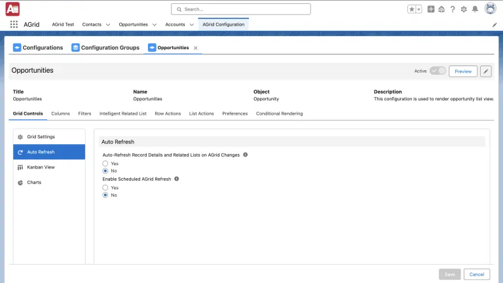The height and width of the screenshot is (283, 503).
Task: Open the AGrid Configuration nav tab
Action: click(223, 24)
